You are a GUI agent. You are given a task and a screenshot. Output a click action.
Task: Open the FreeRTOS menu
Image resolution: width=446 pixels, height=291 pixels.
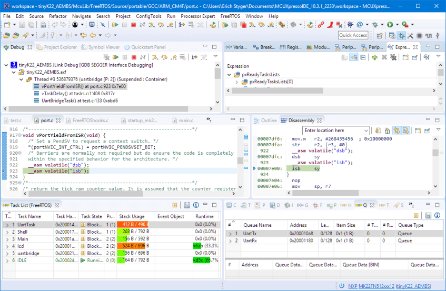[x=230, y=16]
